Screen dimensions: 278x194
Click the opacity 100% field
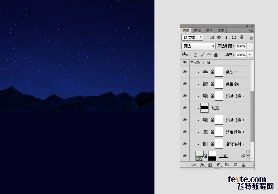(x=241, y=46)
